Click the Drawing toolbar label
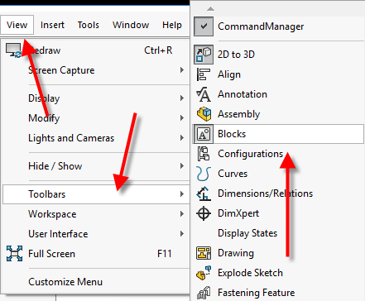 [236, 253]
